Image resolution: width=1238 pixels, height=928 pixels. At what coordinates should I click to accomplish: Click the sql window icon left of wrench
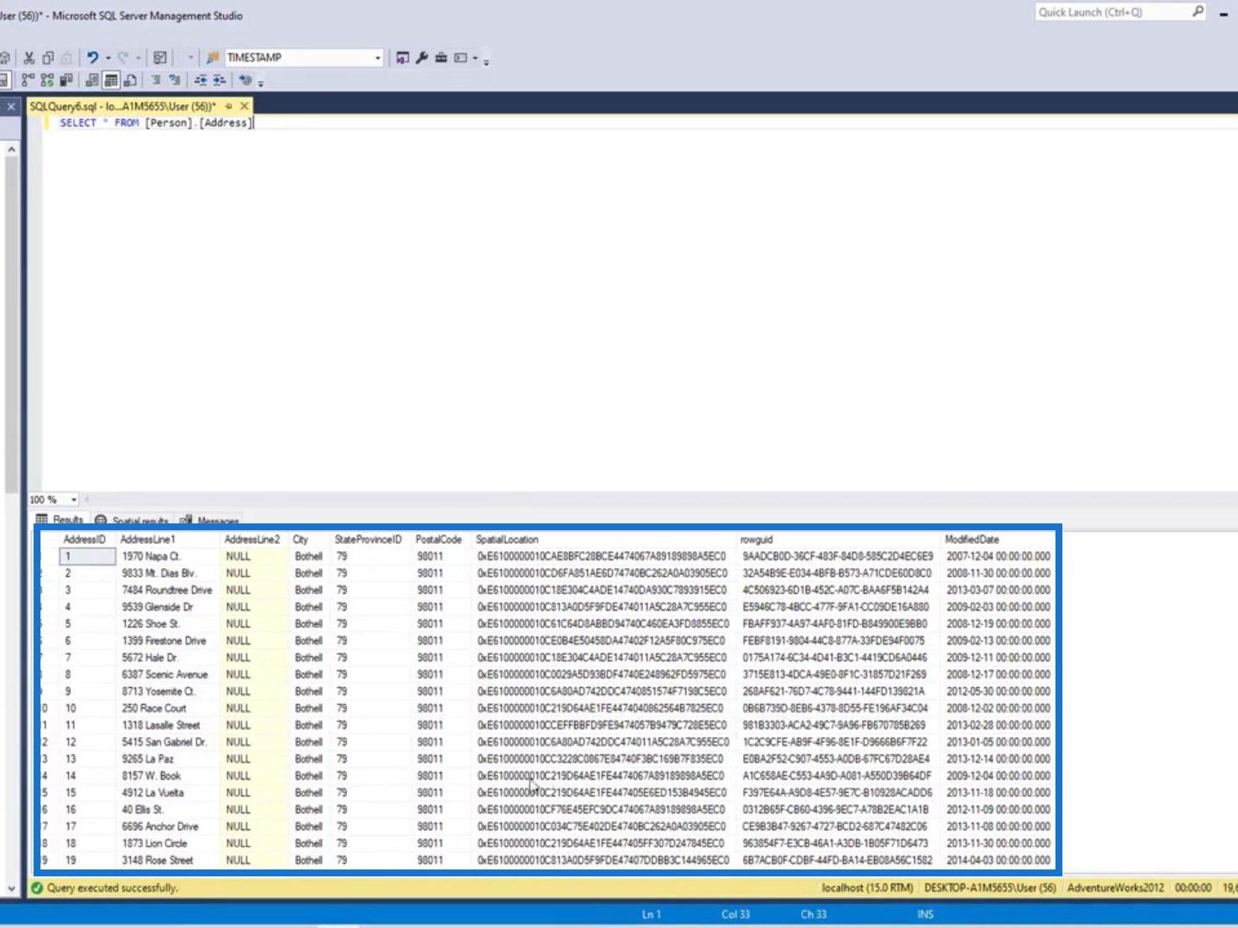[x=402, y=58]
